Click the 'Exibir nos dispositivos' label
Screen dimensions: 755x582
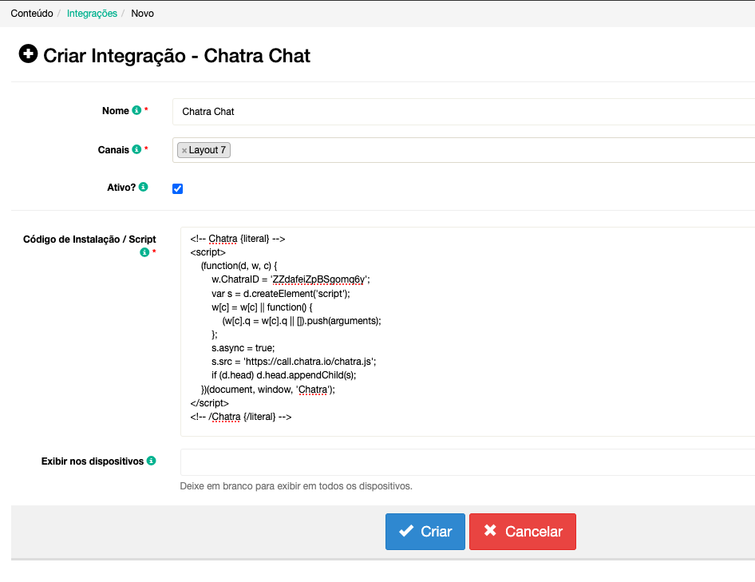pos(93,461)
